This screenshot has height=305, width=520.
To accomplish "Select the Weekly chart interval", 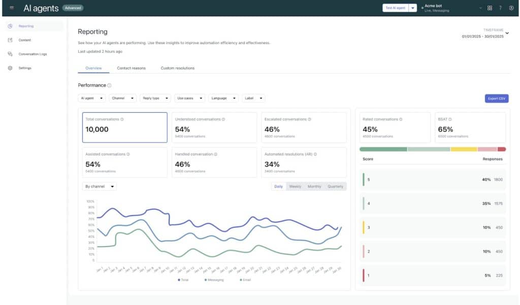I will pos(295,186).
